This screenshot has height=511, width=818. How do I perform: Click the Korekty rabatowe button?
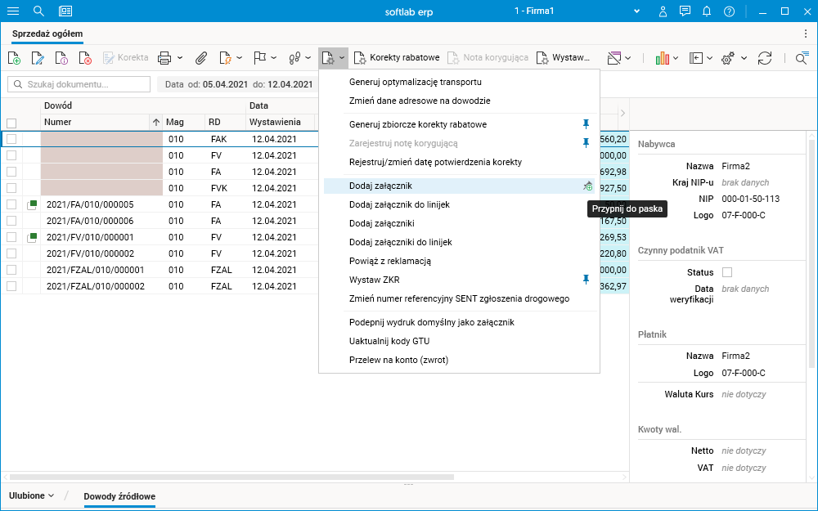tap(397, 58)
